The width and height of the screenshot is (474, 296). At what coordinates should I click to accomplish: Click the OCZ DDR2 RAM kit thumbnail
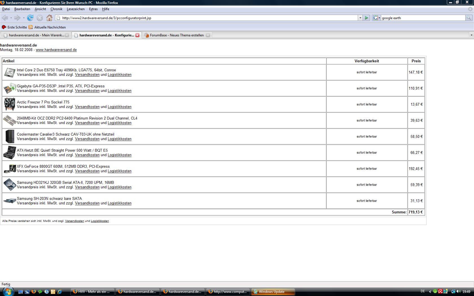click(10, 121)
